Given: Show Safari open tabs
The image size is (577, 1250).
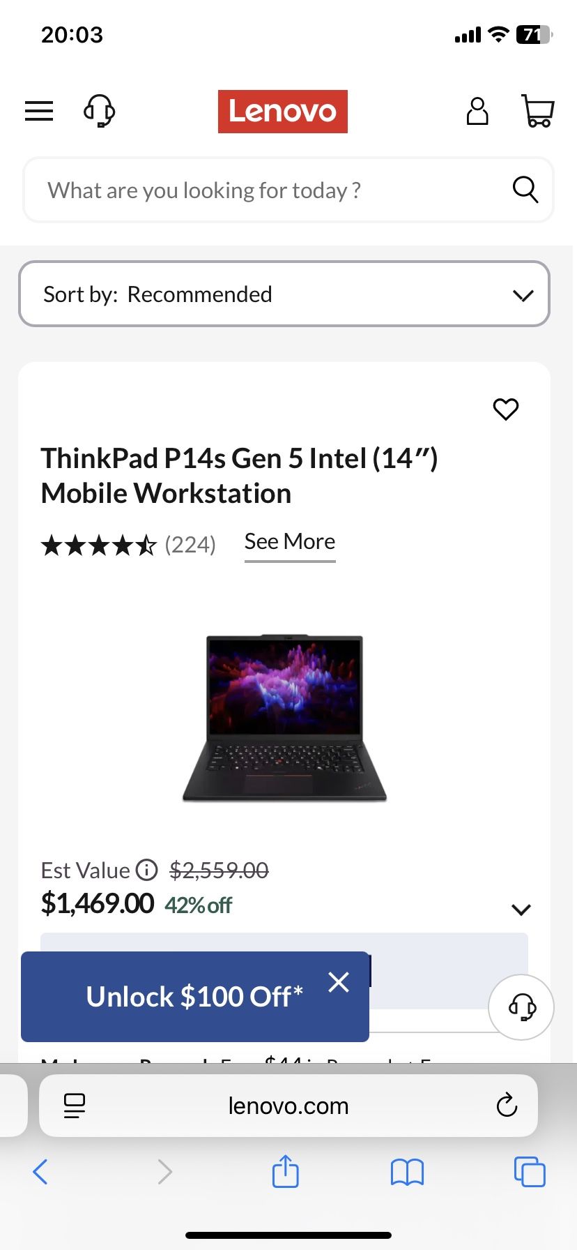Looking at the screenshot, I should click(529, 1172).
